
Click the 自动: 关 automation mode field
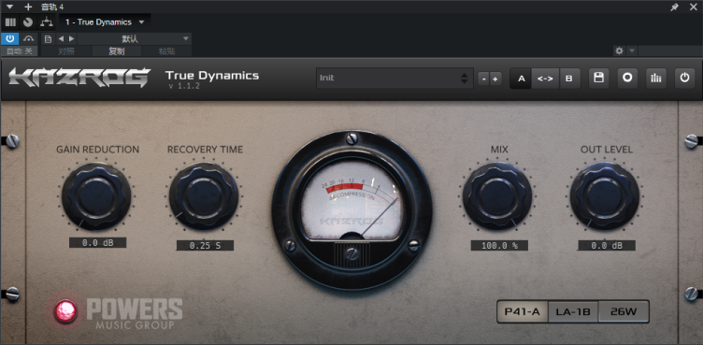(x=20, y=51)
